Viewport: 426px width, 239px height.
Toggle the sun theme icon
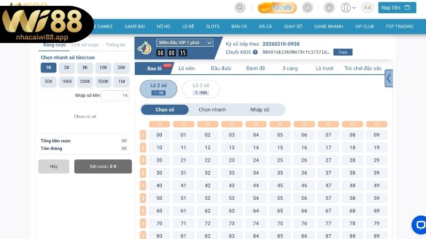point(308,7)
